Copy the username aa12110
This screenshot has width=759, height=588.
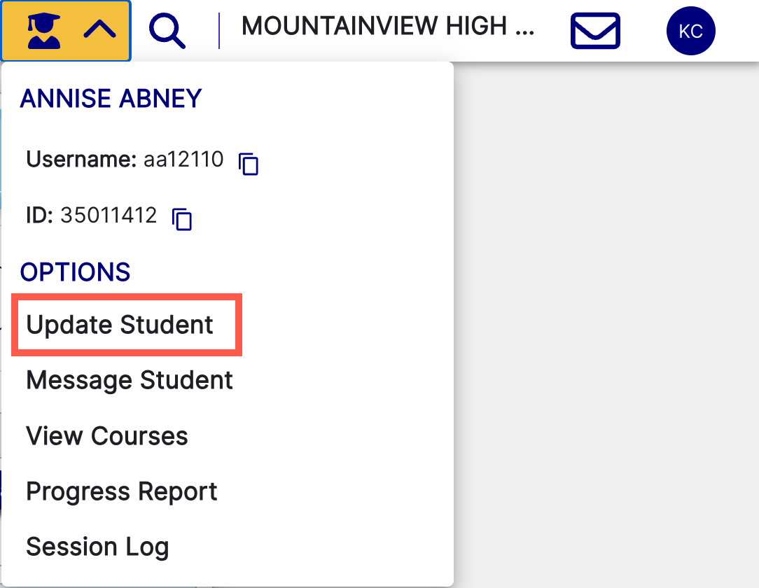point(249,164)
